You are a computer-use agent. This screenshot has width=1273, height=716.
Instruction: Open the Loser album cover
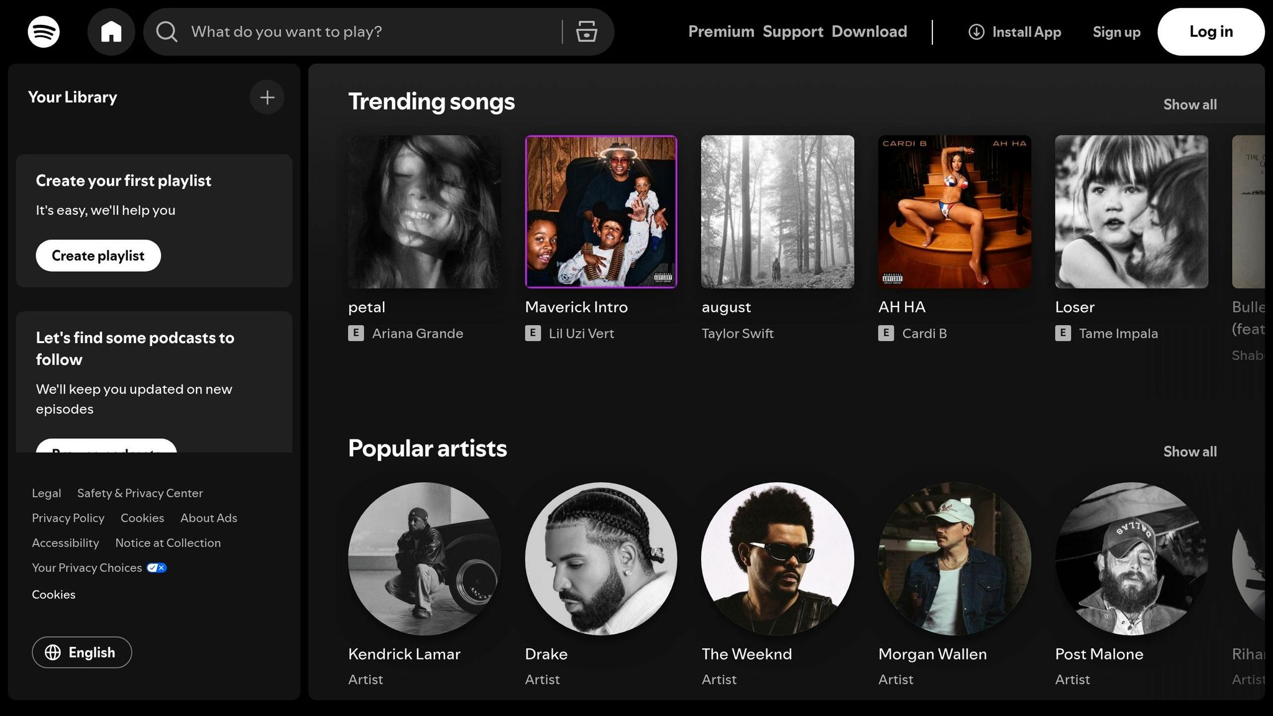coord(1131,212)
